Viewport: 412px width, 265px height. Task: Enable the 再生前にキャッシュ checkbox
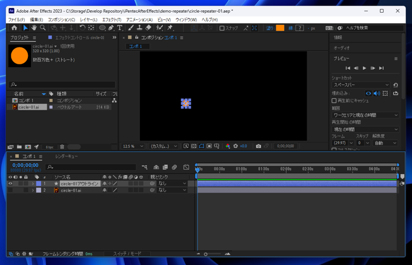(334, 101)
